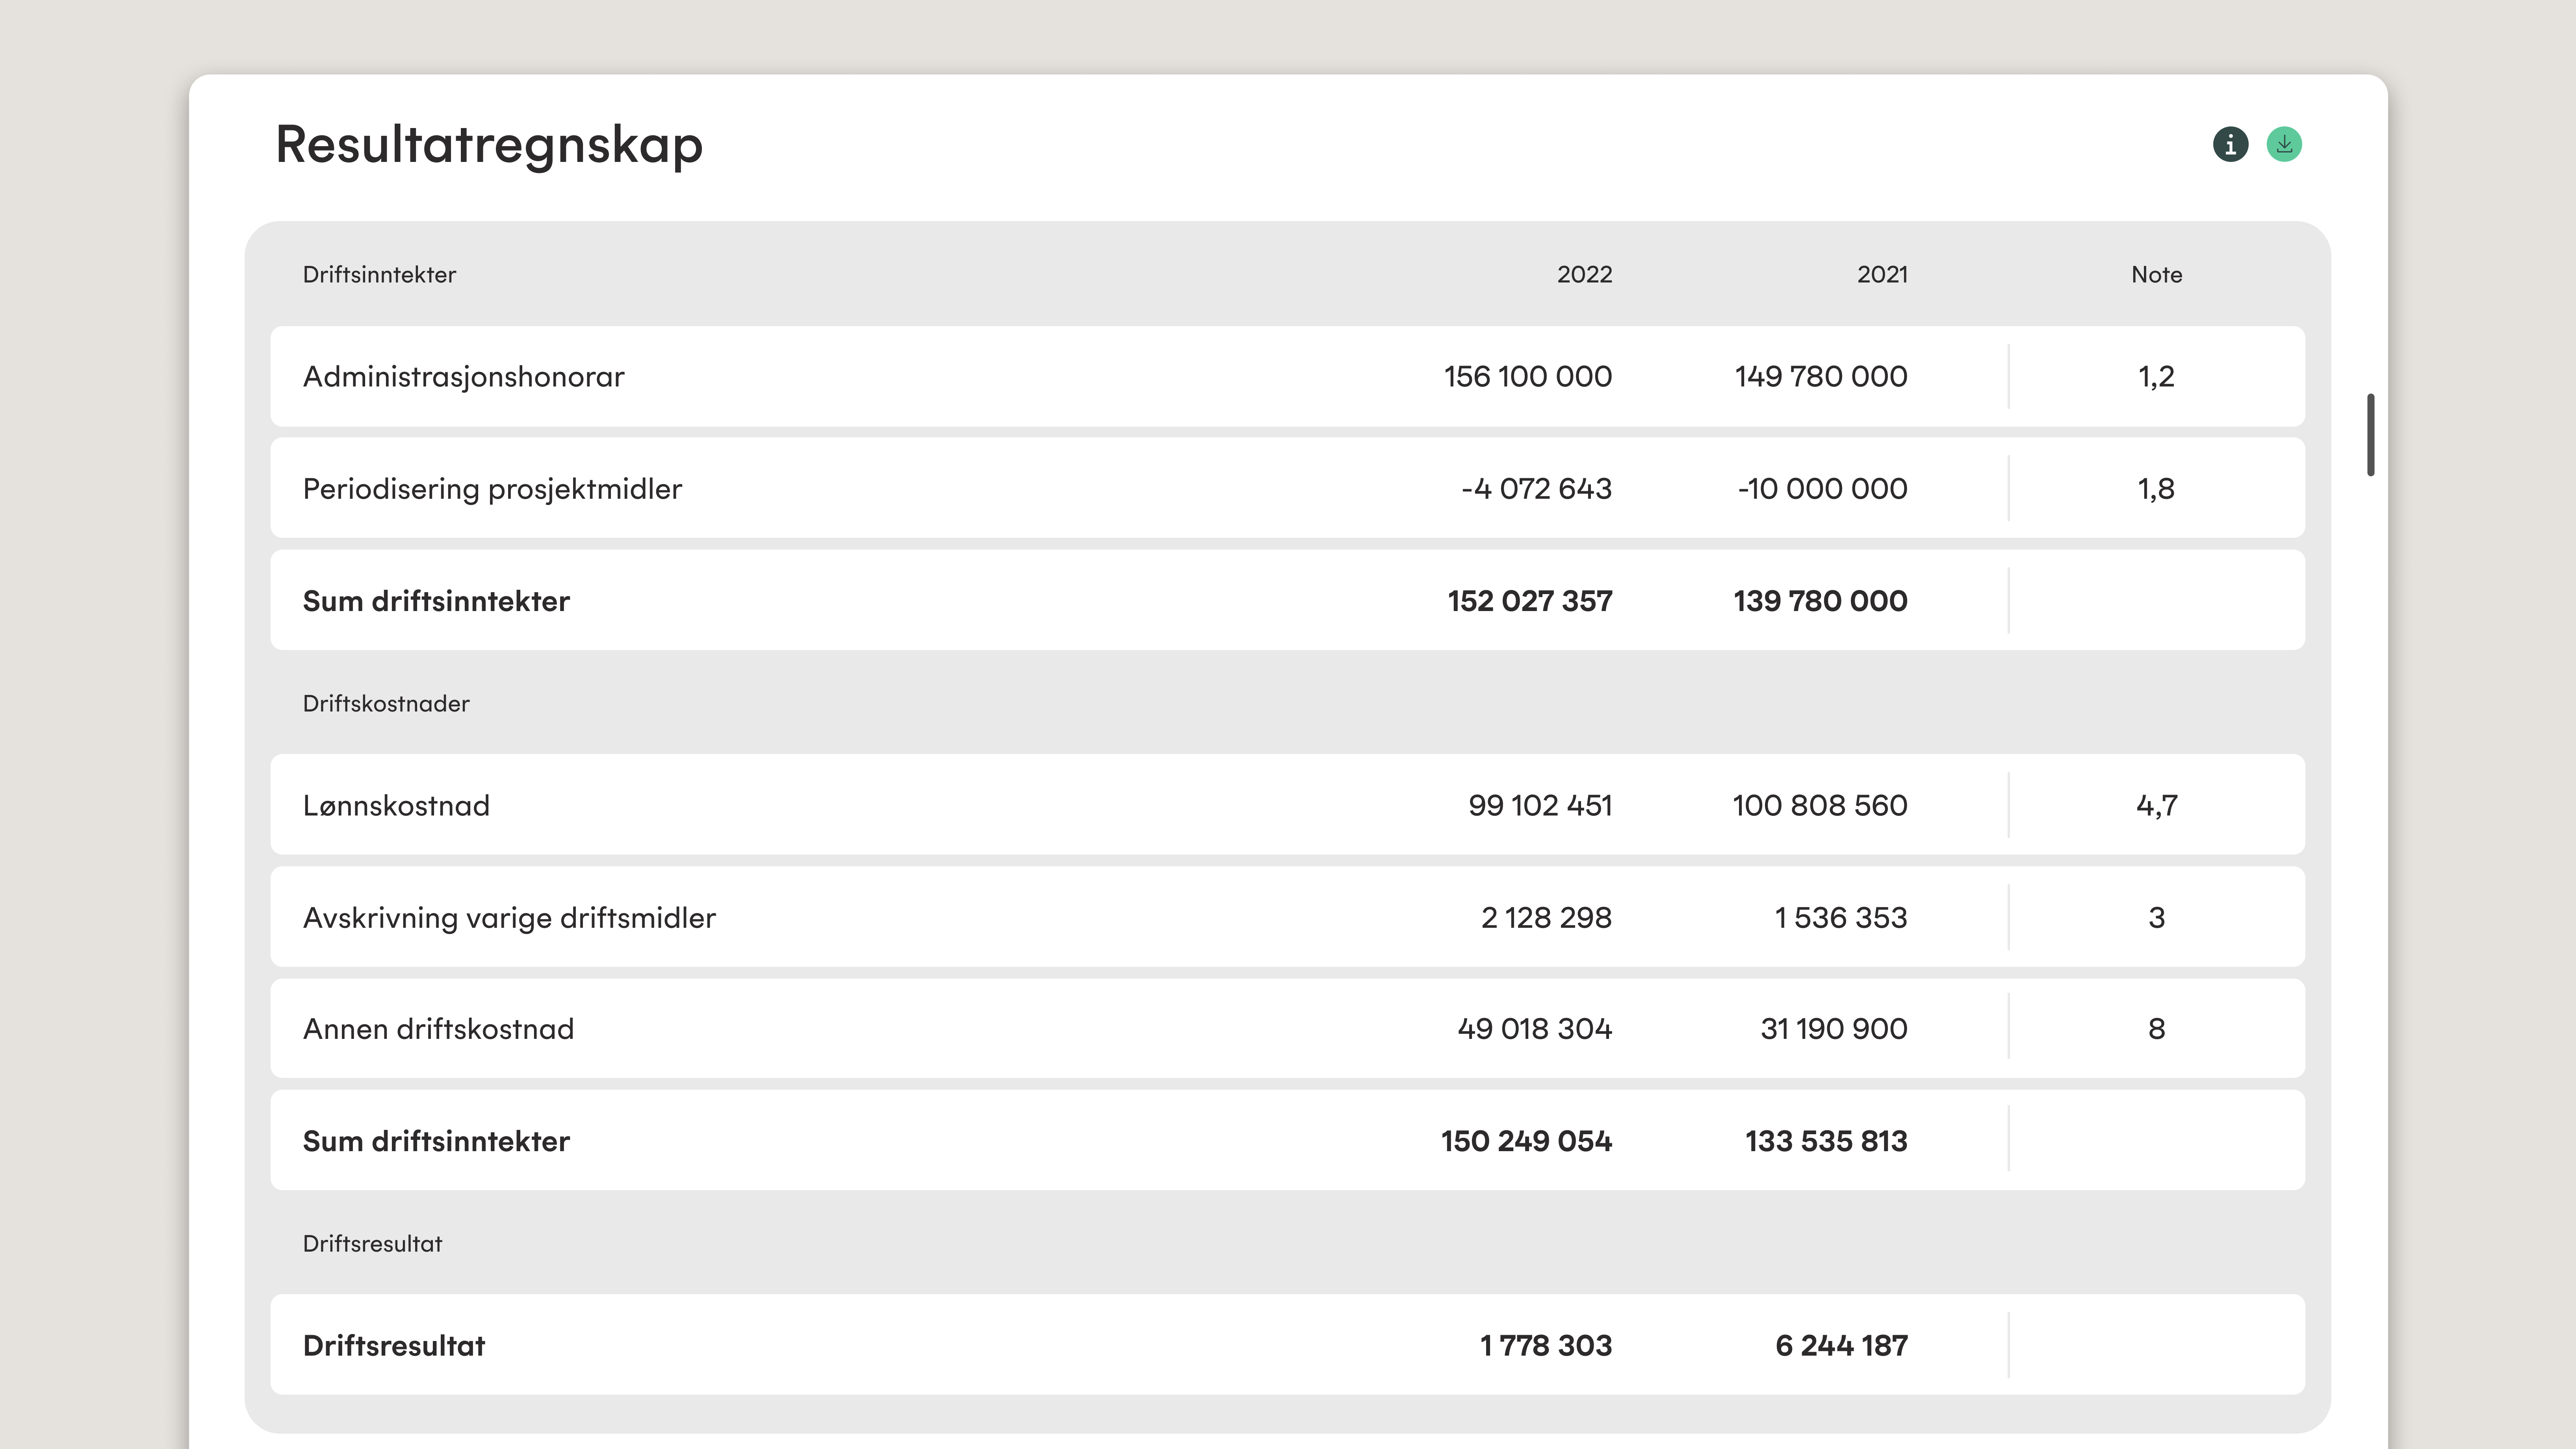Click the Periodisering prosjektmidler row label
Viewport: 2576px width, 1449px height.
pyautogui.click(x=492, y=488)
